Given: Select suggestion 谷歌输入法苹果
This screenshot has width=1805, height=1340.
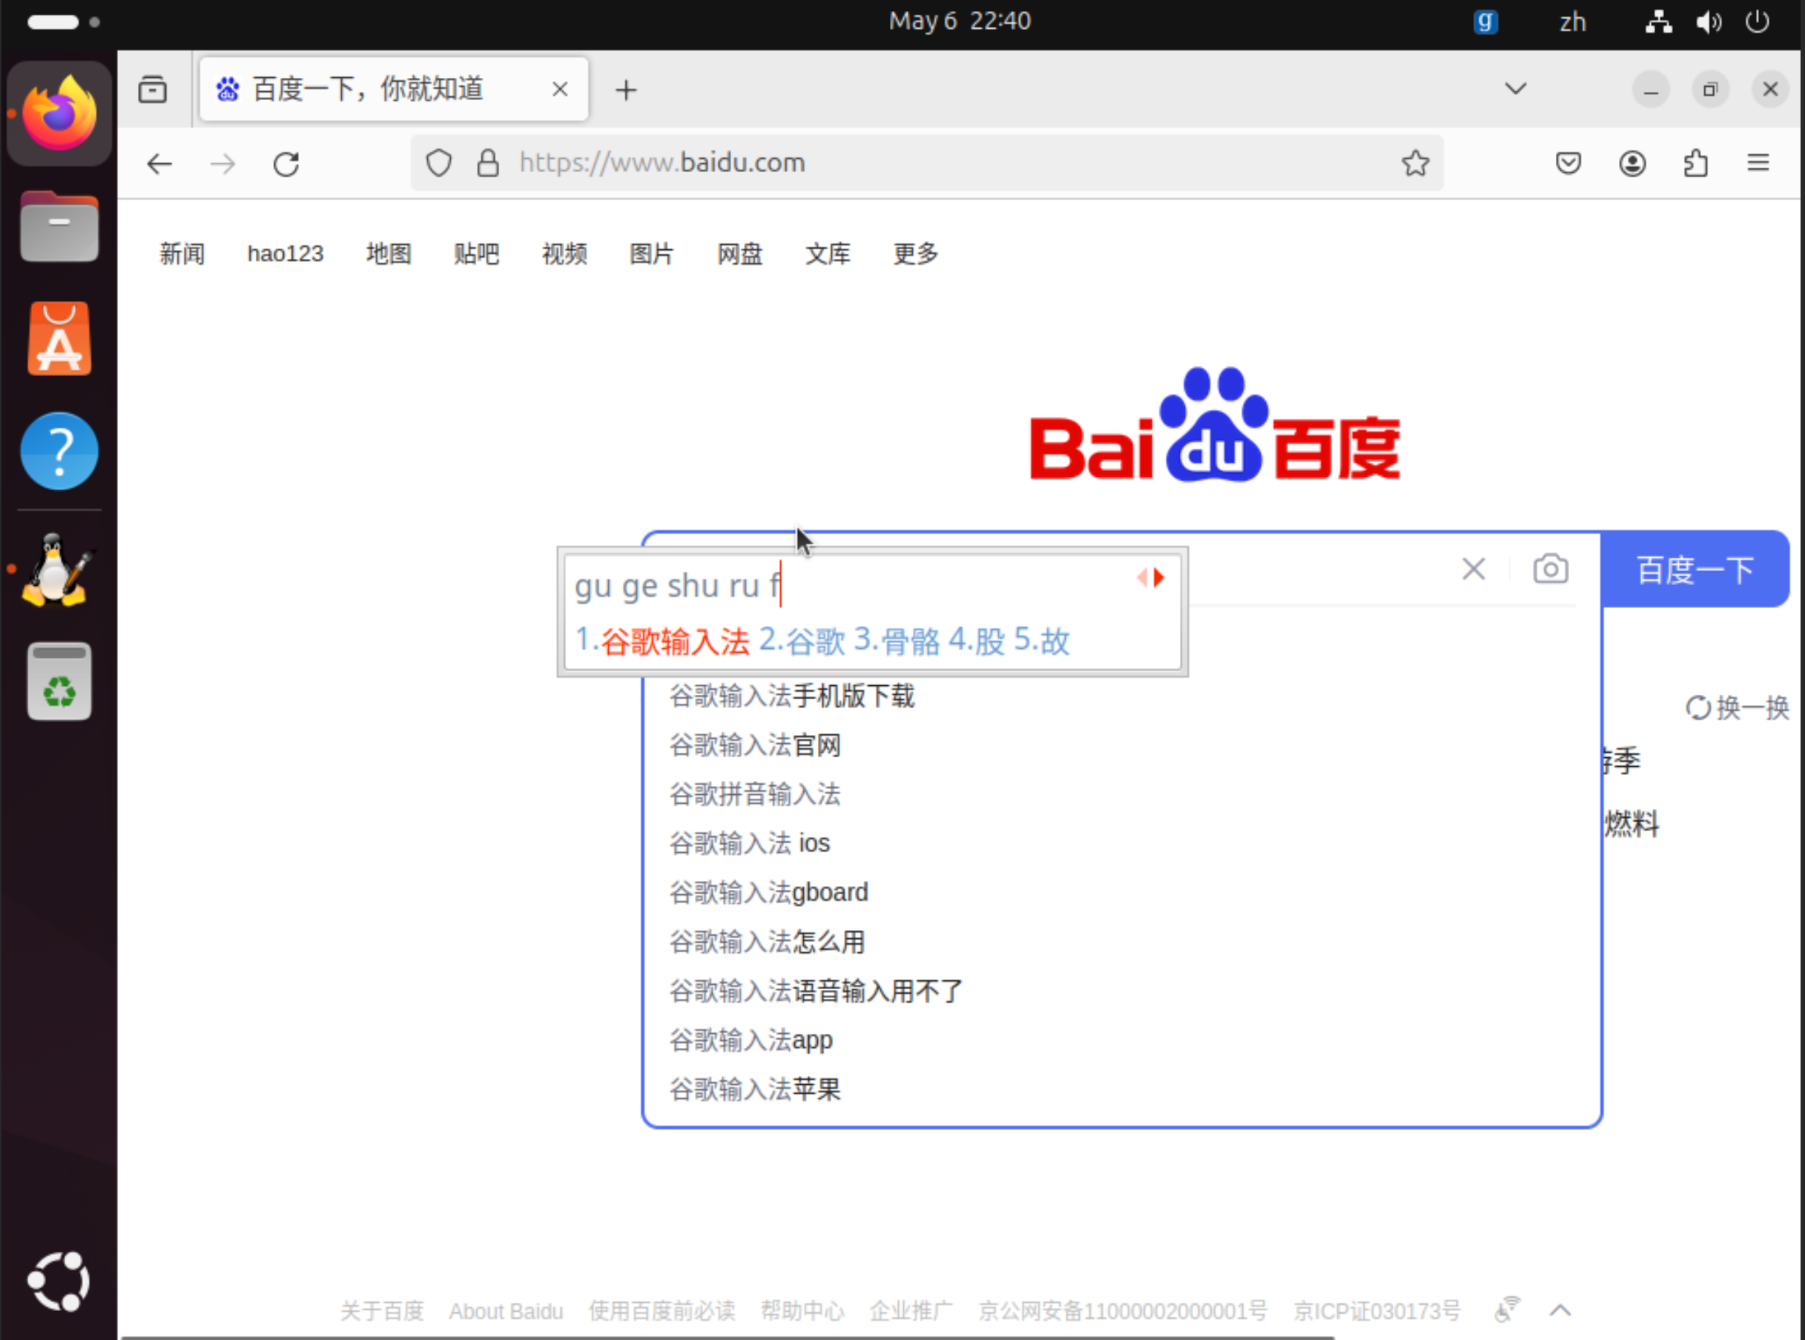Looking at the screenshot, I should 755,1089.
